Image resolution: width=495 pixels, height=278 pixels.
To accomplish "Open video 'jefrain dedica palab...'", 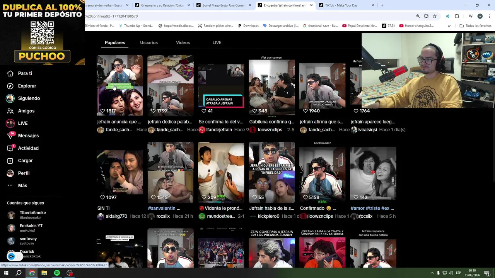I will click(170, 85).
